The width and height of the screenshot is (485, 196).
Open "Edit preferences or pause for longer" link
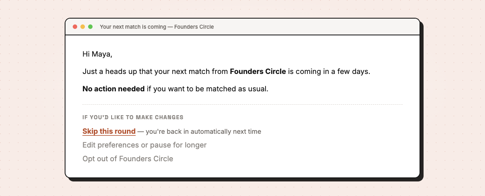[x=144, y=145]
